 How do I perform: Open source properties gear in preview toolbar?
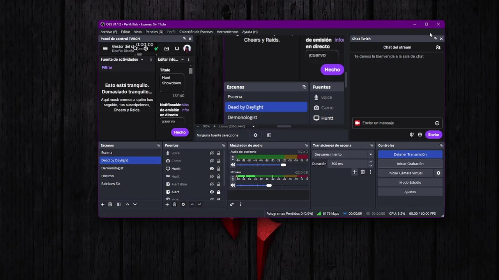click(x=255, y=135)
